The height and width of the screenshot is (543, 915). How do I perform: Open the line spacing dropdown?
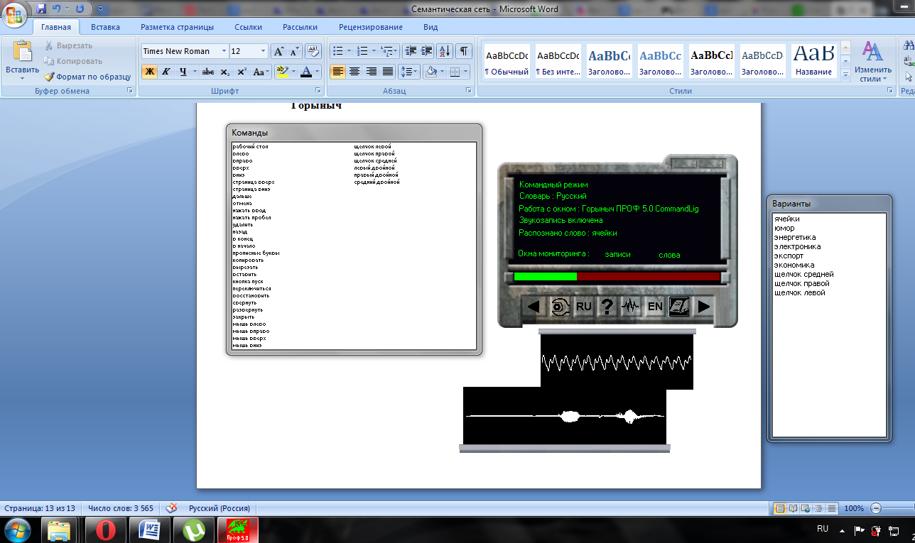click(408, 72)
